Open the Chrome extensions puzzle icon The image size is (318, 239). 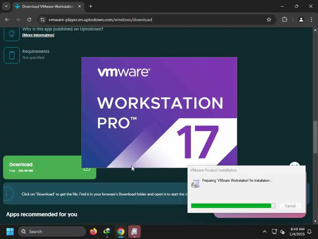[284, 20]
